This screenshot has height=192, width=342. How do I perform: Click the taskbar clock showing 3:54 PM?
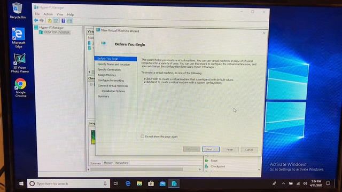[316, 183]
